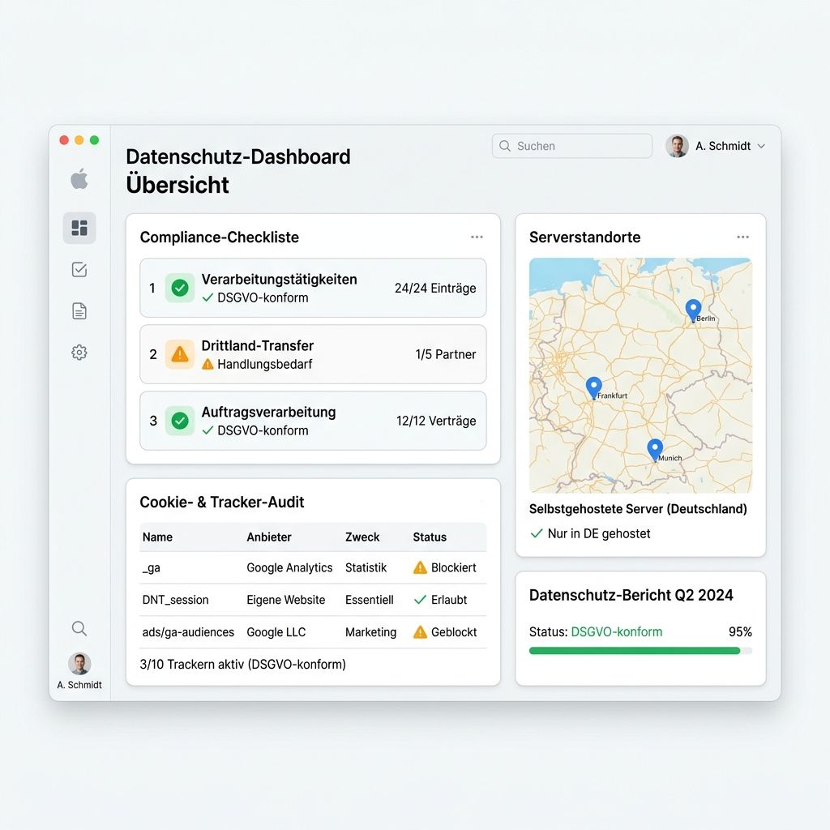The width and height of the screenshot is (830, 830).
Task: Expand the A. Schmidt account chevron
Action: [762, 146]
